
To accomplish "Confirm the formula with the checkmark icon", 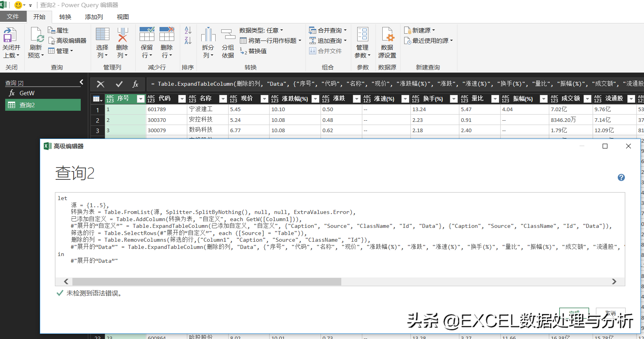I will pos(119,84).
